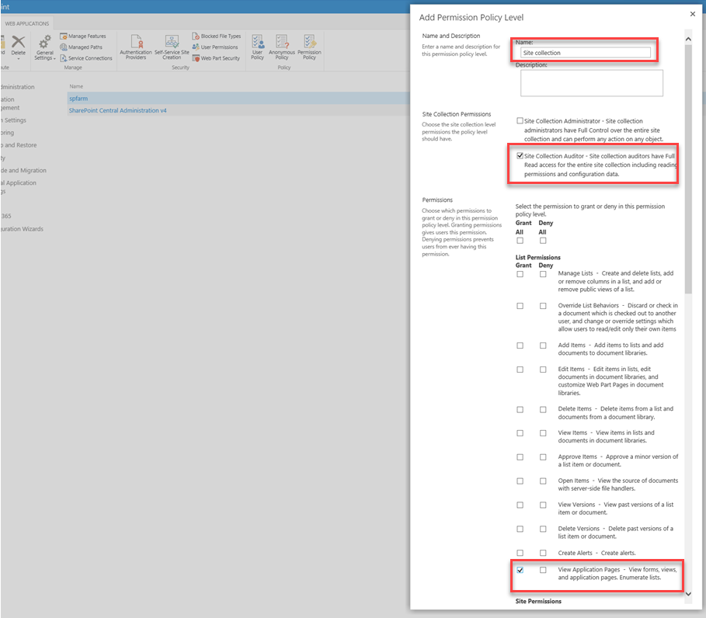Screen dimensions: 706x618
Task: Click the Description text area
Action: point(592,83)
